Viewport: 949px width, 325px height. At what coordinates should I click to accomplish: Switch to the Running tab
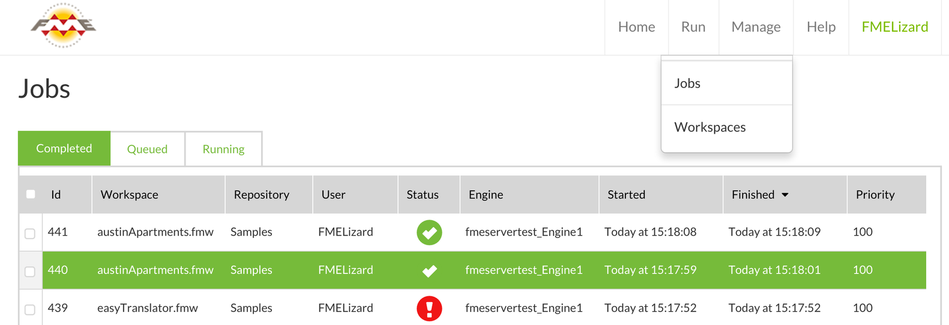click(223, 149)
